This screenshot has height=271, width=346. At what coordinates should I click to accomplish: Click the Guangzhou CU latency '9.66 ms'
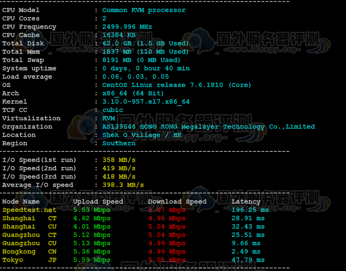[246, 243]
